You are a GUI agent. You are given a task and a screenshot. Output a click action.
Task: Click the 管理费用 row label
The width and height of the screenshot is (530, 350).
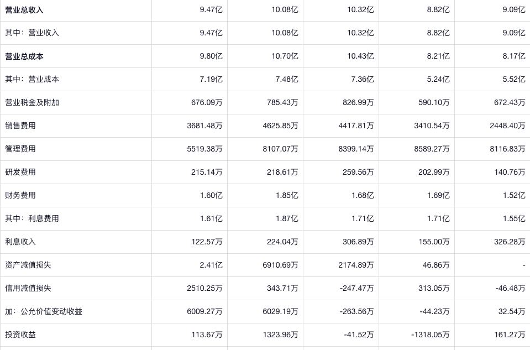(x=20, y=149)
